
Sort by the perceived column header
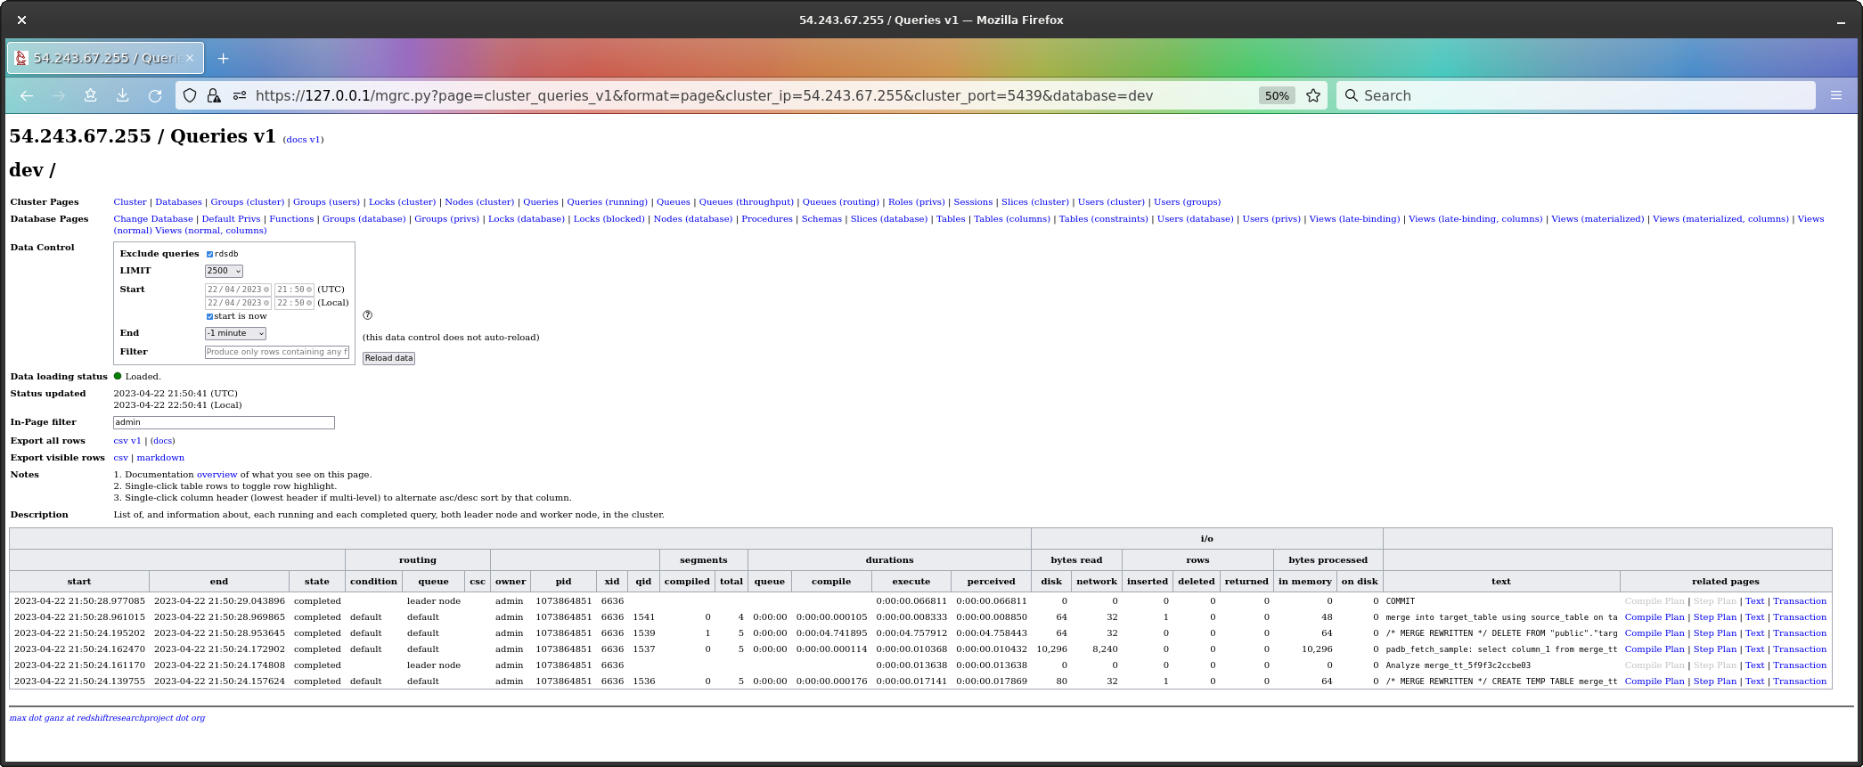(x=992, y=582)
